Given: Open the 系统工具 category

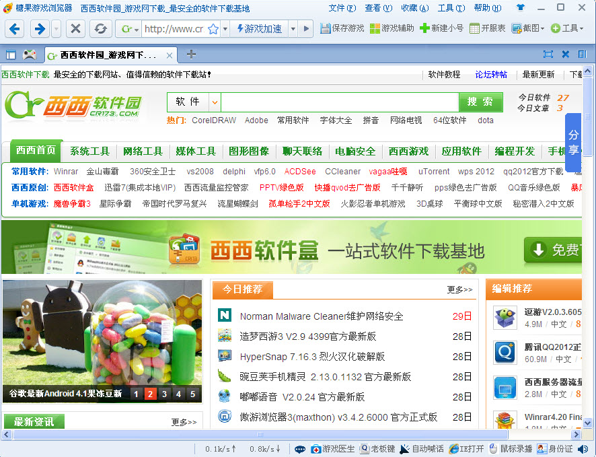Looking at the screenshot, I should tap(89, 151).
